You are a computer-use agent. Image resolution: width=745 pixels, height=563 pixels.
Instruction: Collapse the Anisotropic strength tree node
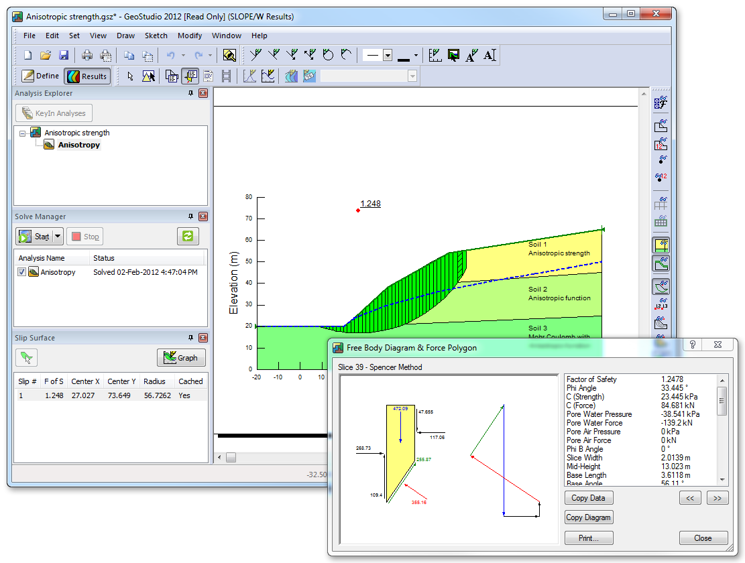[22, 133]
